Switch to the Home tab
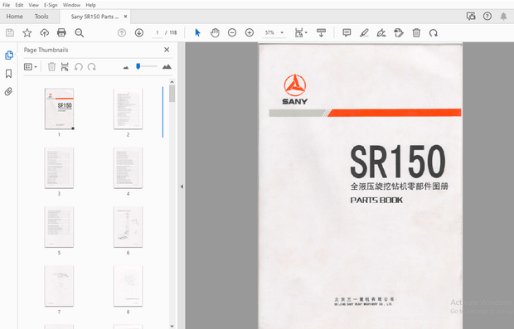 tap(14, 17)
